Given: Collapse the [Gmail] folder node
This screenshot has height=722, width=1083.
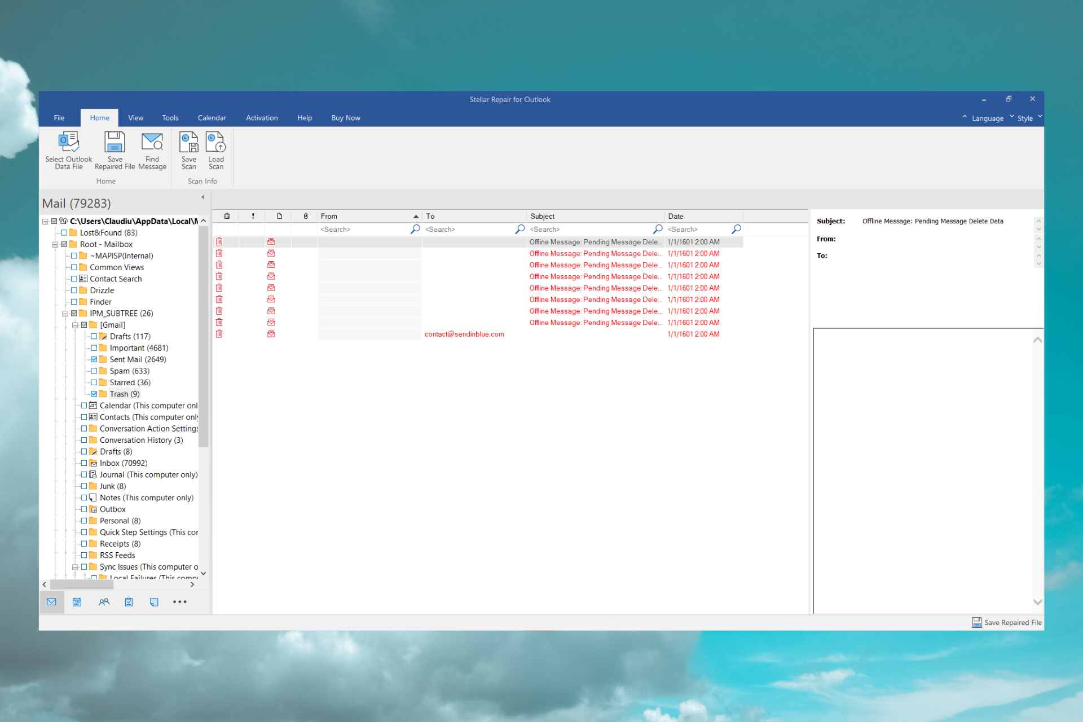Looking at the screenshot, I should point(75,325).
